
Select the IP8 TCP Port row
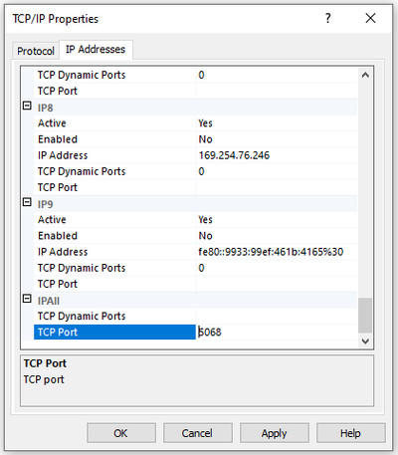point(195,187)
